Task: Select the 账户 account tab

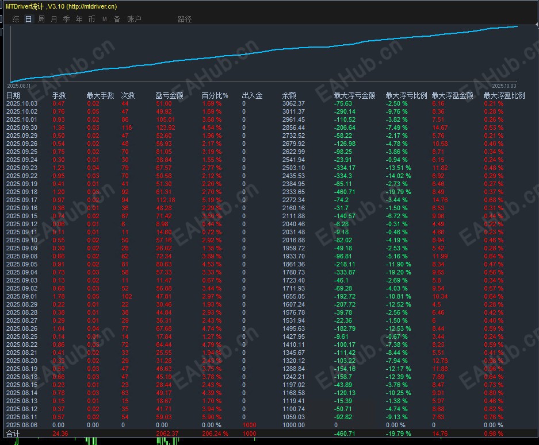Action: (x=134, y=19)
